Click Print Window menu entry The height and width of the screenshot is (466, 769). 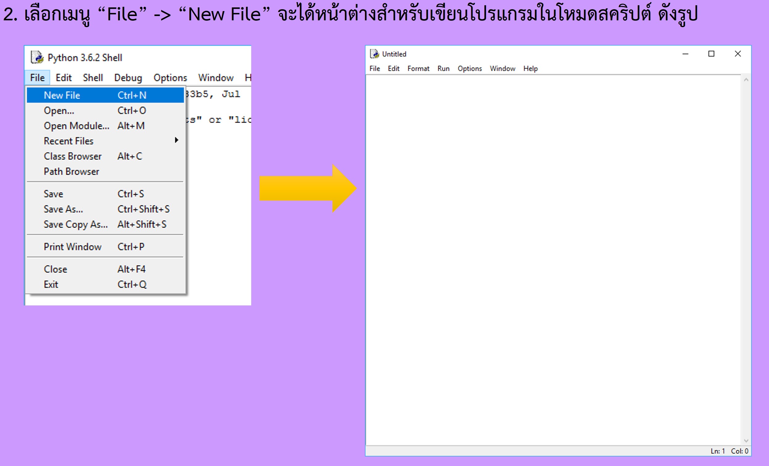coord(72,247)
